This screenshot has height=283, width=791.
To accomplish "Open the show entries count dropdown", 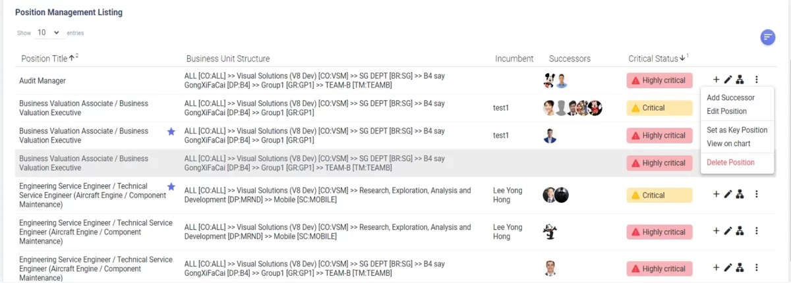I will click(x=47, y=32).
